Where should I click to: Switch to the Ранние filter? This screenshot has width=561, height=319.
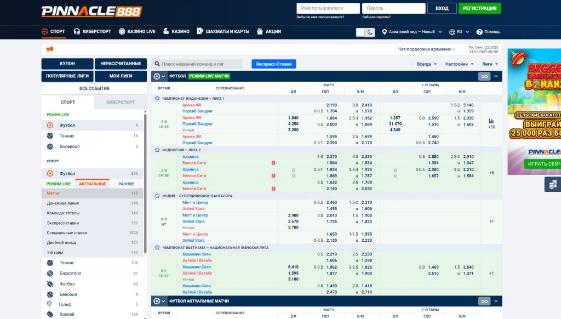126,184
